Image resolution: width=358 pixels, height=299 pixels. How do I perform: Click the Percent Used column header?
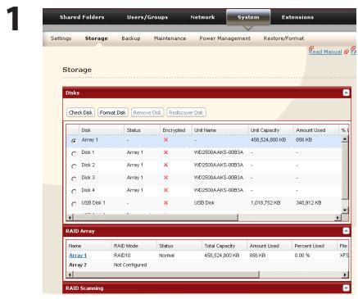point(315,246)
